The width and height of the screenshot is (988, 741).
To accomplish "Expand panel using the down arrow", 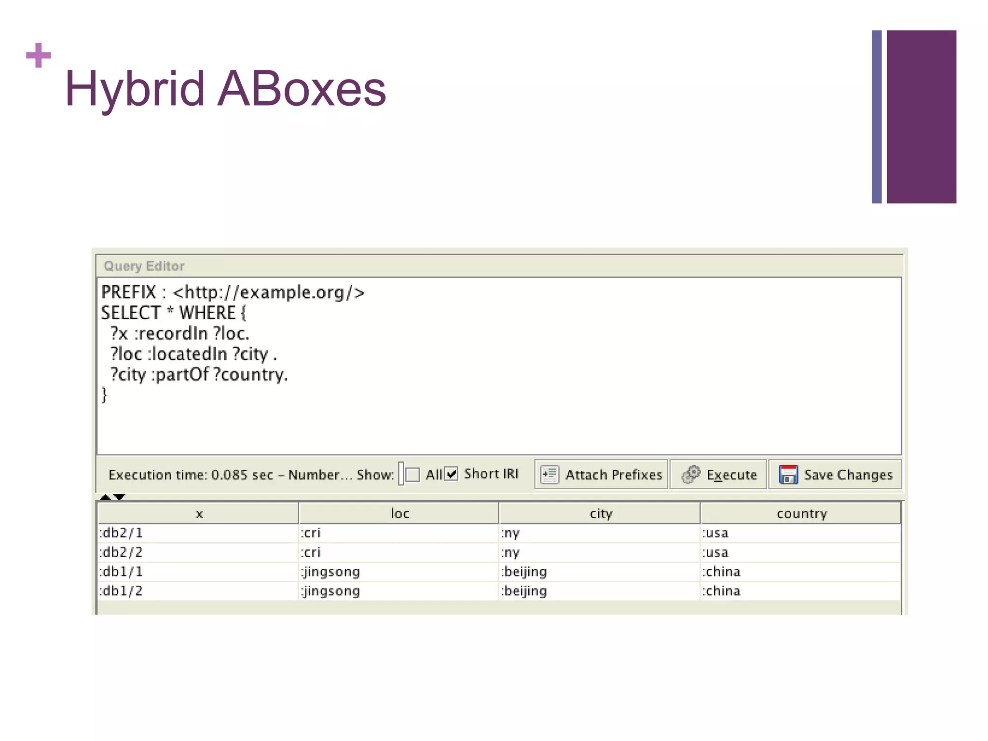I will pos(119,497).
